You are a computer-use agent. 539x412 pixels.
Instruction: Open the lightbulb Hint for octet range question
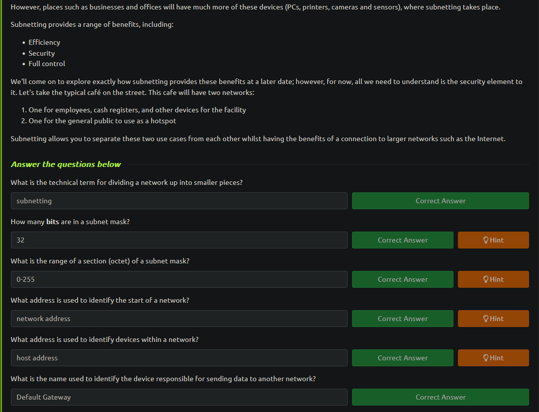click(x=493, y=279)
